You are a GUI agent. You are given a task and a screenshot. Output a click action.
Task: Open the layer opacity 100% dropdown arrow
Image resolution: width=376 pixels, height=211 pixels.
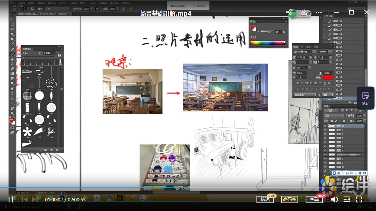pyautogui.click(x=364, y=116)
